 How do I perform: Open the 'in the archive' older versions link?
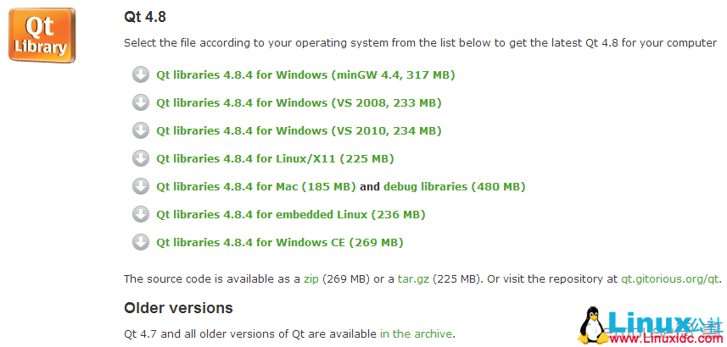click(x=416, y=333)
